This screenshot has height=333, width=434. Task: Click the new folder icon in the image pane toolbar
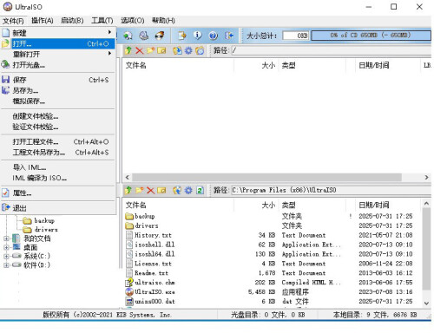150,50
